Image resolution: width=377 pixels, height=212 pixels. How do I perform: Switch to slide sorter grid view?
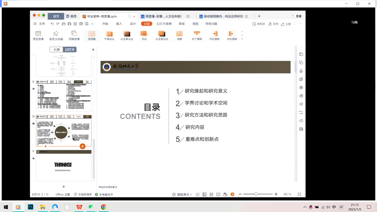(211, 194)
